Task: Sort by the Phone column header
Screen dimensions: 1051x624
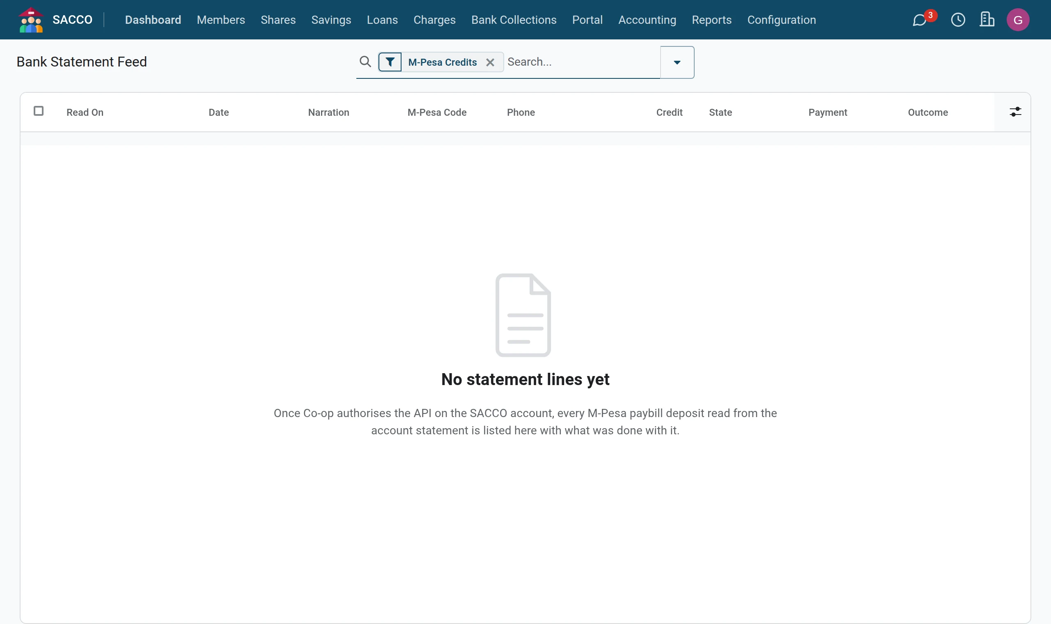Action: (521, 112)
